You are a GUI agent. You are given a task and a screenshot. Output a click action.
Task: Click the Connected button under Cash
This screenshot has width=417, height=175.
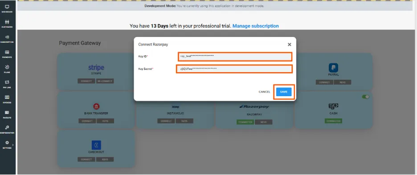pos(333,121)
